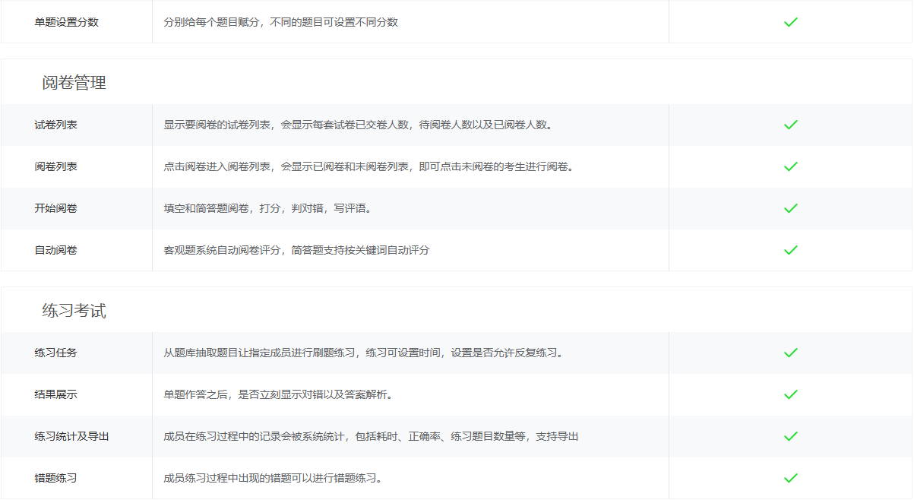Select the 练习考试 section heading
The image size is (914, 500).
click(74, 311)
